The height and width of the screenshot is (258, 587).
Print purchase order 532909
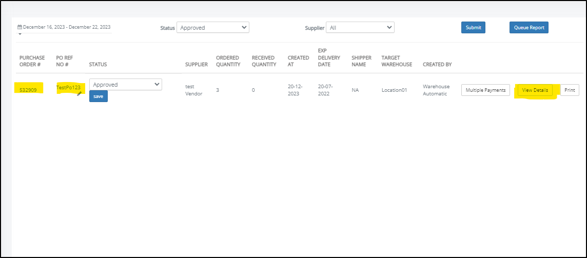tap(570, 90)
